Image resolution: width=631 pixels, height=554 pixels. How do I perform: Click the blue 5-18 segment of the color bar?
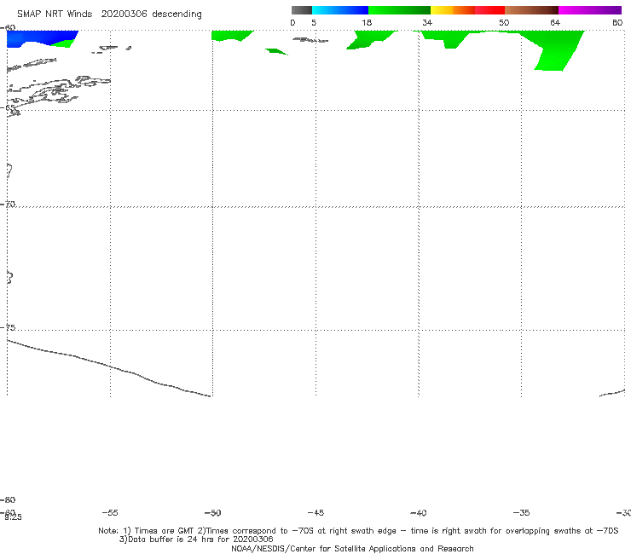pos(340,10)
